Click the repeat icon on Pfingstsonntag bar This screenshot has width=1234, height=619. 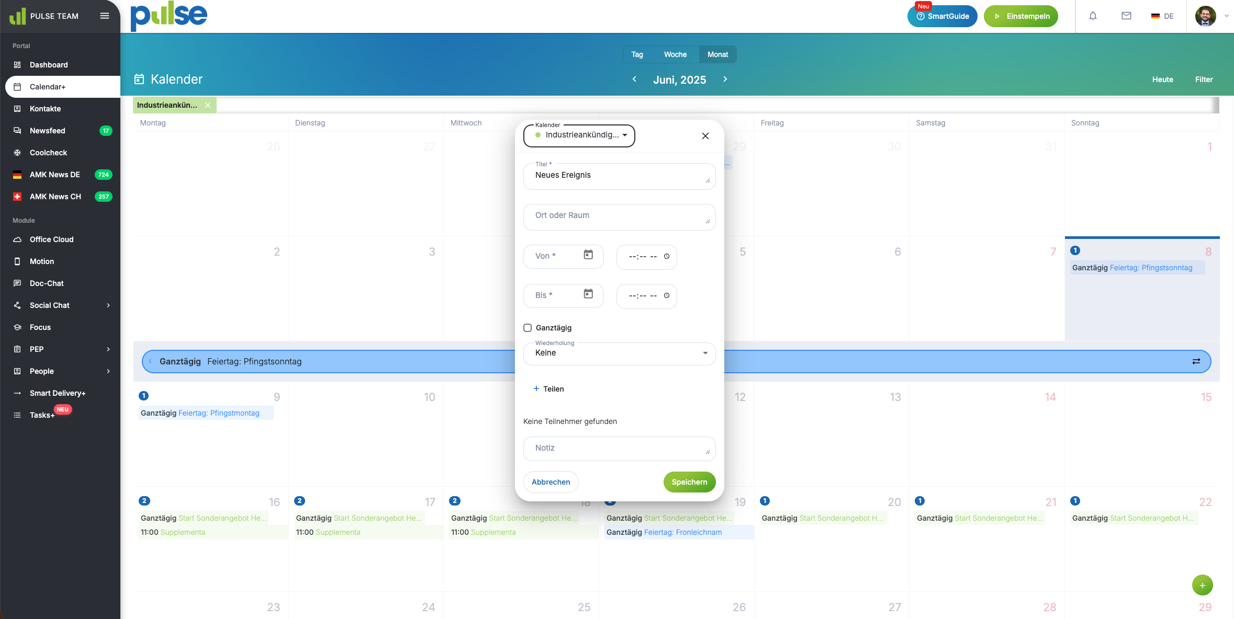pos(1196,361)
